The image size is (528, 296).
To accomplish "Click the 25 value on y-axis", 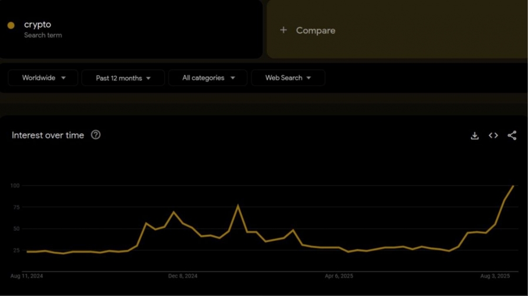I will 16,251.
